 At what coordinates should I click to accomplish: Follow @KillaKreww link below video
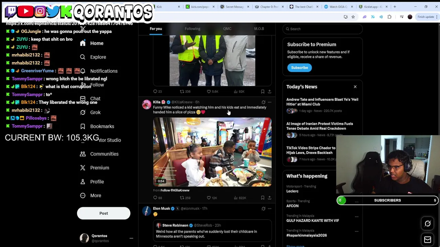point(175,190)
